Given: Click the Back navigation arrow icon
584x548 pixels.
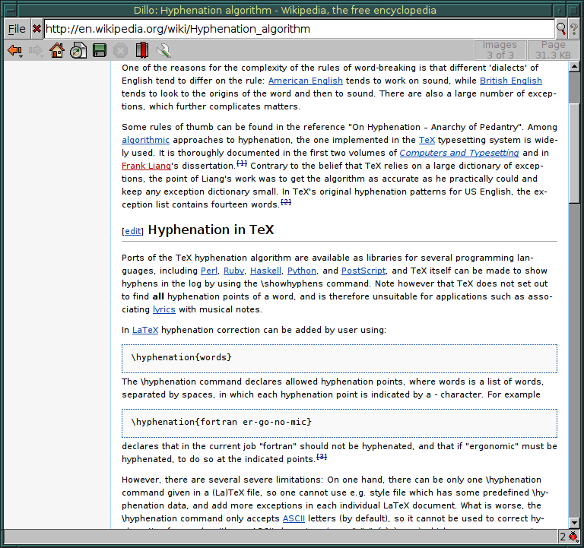Looking at the screenshot, I should (15, 51).
